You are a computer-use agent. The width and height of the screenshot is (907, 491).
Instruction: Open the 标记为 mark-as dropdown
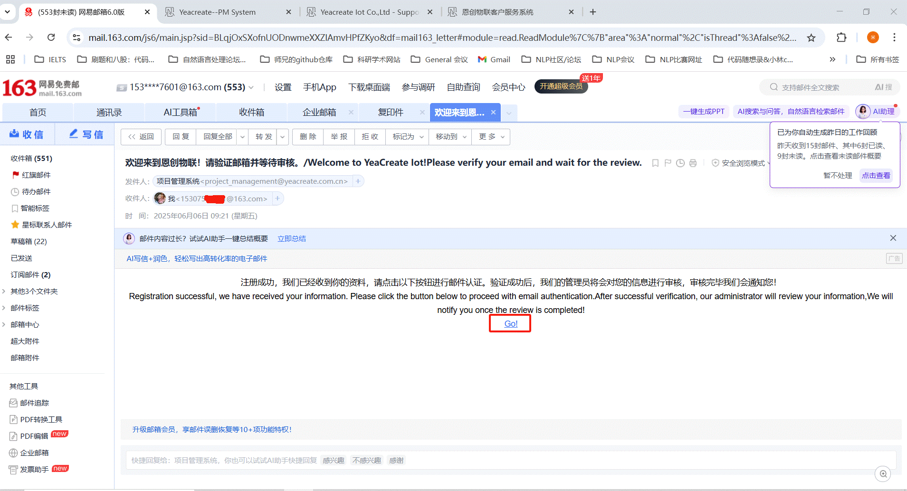[408, 137]
